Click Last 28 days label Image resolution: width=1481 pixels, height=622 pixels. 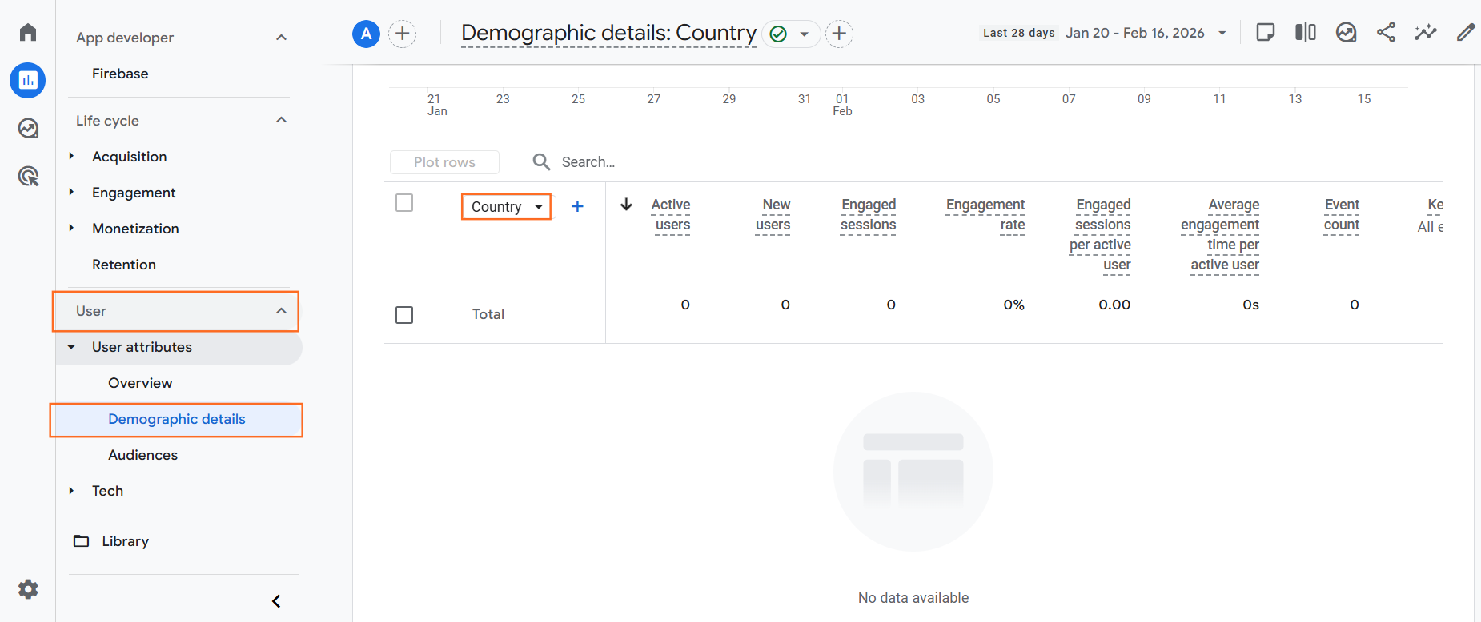tap(1018, 33)
